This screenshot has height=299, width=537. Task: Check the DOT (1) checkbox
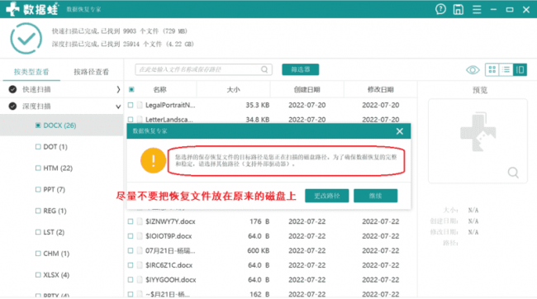click(38, 146)
